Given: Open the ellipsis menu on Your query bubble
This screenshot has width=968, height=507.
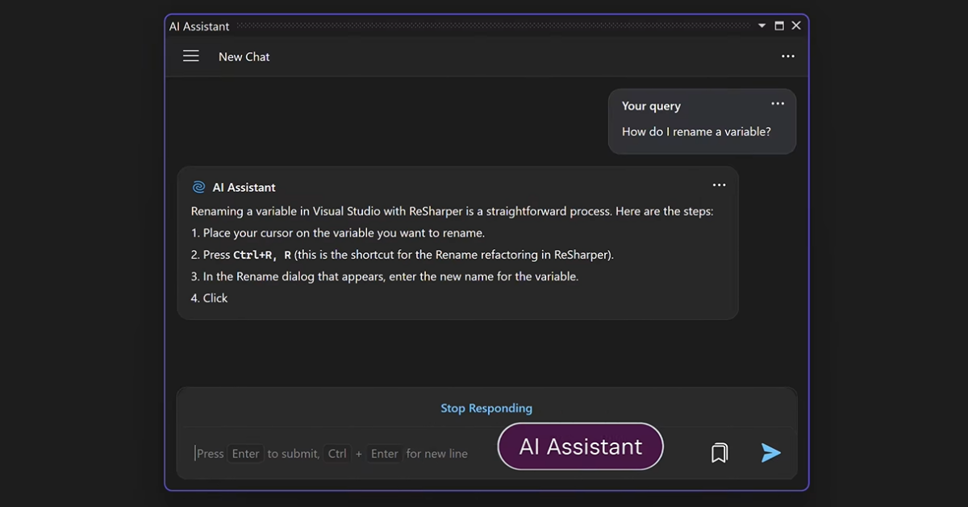Looking at the screenshot, I should [778, 104].
